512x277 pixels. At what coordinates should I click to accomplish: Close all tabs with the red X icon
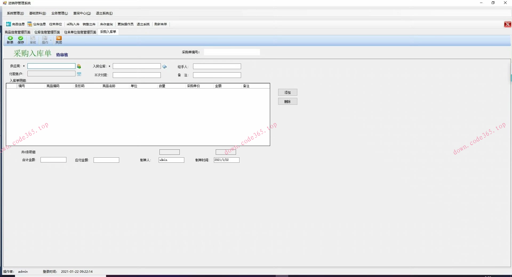coord(507,24)
